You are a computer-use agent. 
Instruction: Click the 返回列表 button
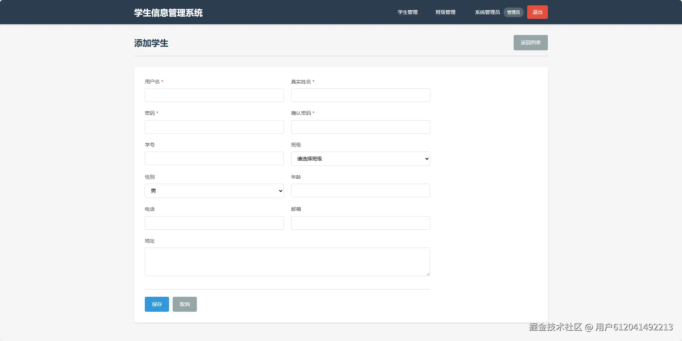(530, 42)
